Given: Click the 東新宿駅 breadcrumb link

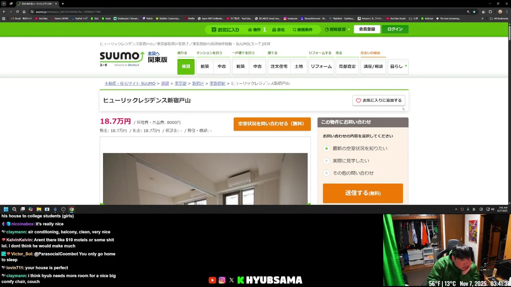Looking at the screenshot, I should tap(218, 84).
